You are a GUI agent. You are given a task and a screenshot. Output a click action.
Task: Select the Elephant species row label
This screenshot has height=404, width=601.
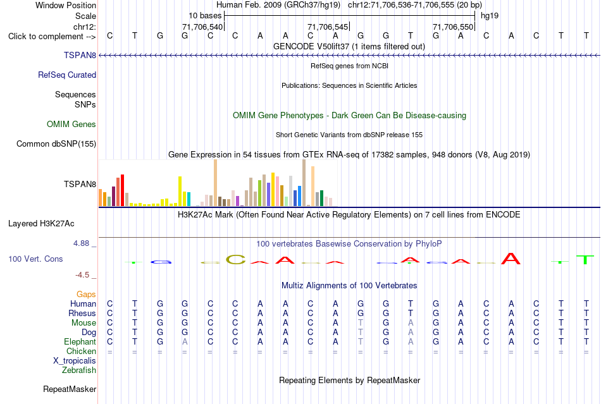(80, 341)
